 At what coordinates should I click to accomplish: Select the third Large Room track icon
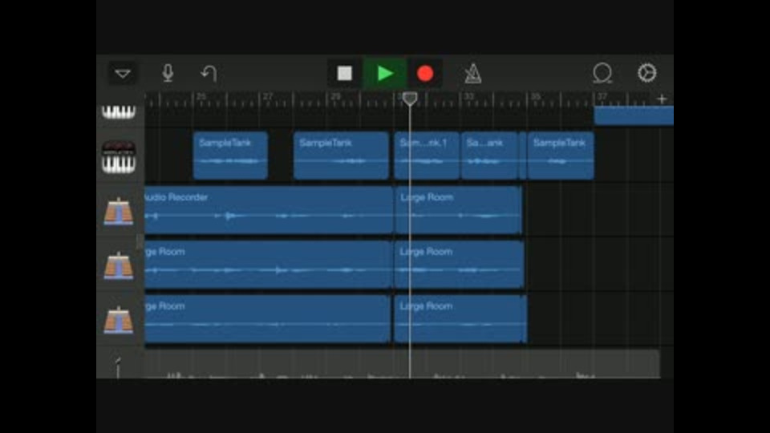pyautogui.click(x=119, y=320)
